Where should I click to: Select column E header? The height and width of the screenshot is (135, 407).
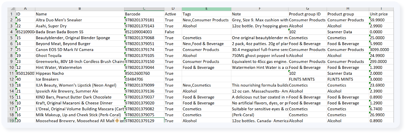click(206, 9)
